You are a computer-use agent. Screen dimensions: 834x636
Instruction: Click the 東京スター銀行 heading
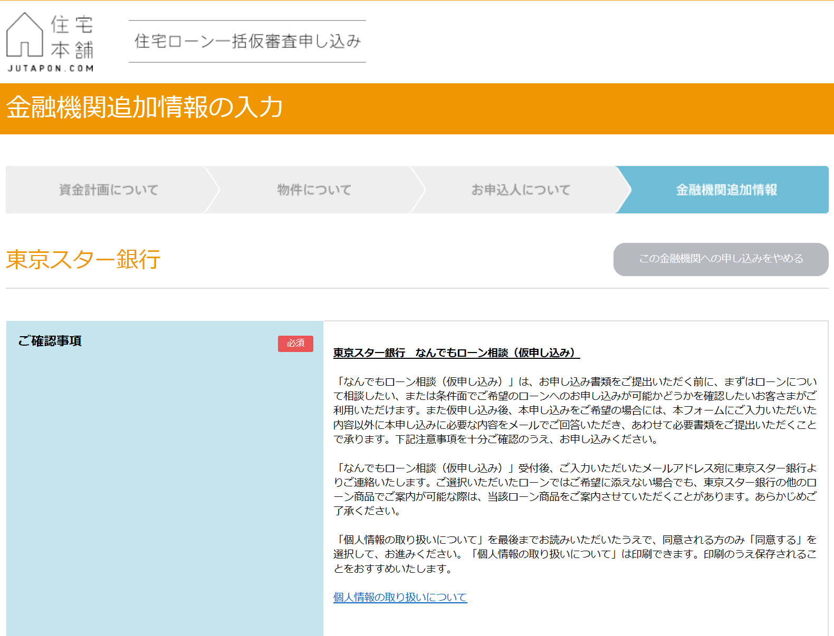click(x=83, y=259)
